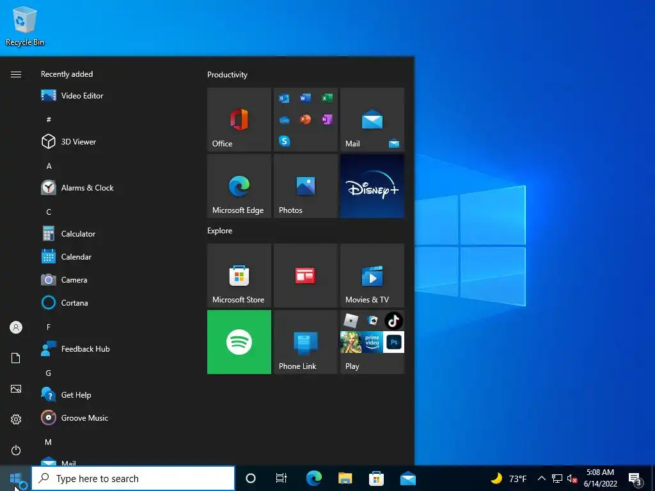Select the # letter group header
The image size is (655, 491).
tap(49, 120)
